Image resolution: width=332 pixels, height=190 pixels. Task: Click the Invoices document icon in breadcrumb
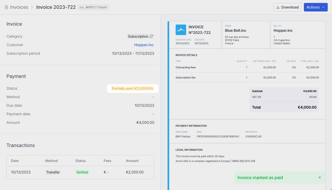pos(6,7)
